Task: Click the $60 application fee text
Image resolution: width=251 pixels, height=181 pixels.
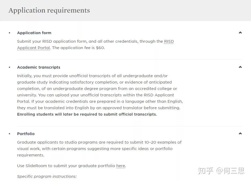Action: pos(100,48)
